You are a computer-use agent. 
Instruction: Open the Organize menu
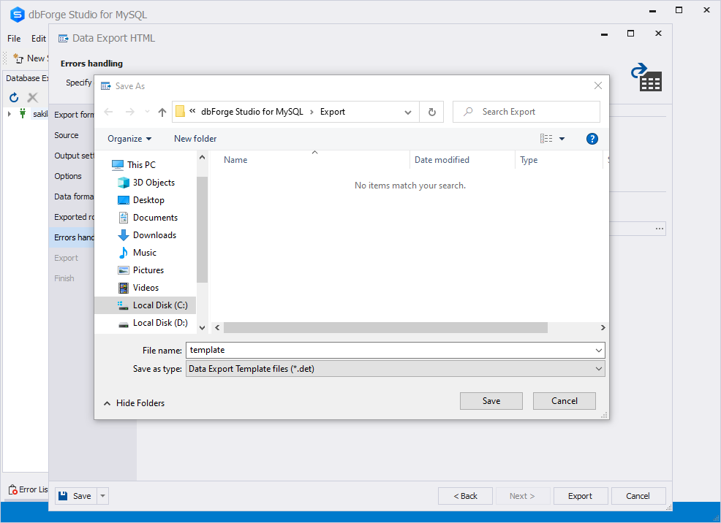tap(129, 139)
